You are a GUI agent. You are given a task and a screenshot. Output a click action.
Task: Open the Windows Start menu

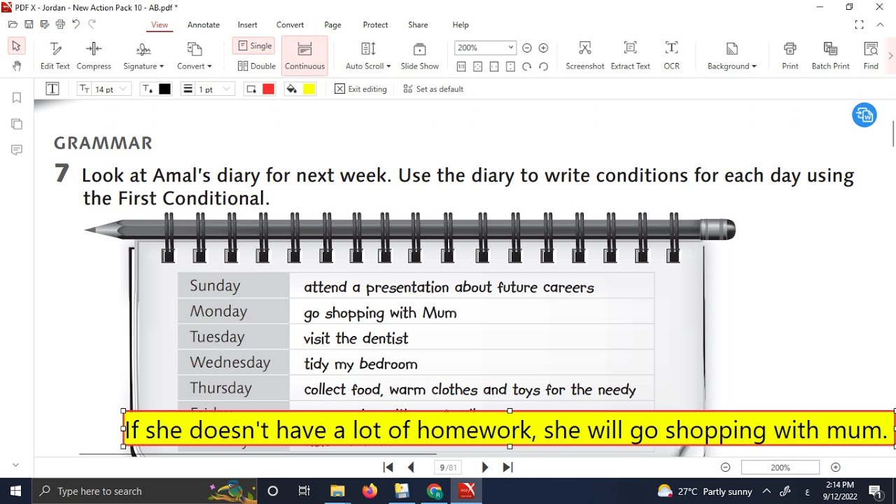point(15,491)
